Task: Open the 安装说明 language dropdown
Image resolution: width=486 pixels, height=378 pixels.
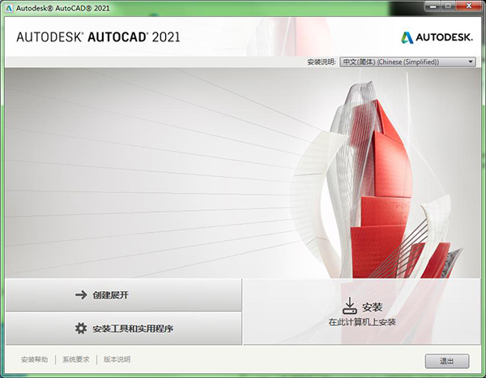Action: tap(407, 62)
